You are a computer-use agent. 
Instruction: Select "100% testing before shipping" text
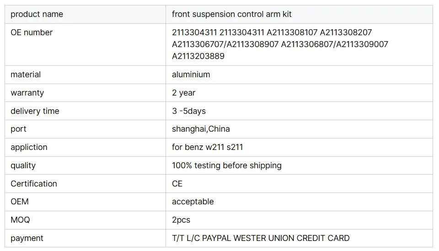click(226, 166)
